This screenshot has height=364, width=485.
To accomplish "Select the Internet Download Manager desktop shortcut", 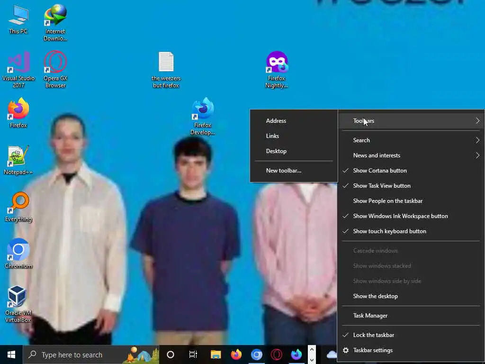I will coord(55,23).
